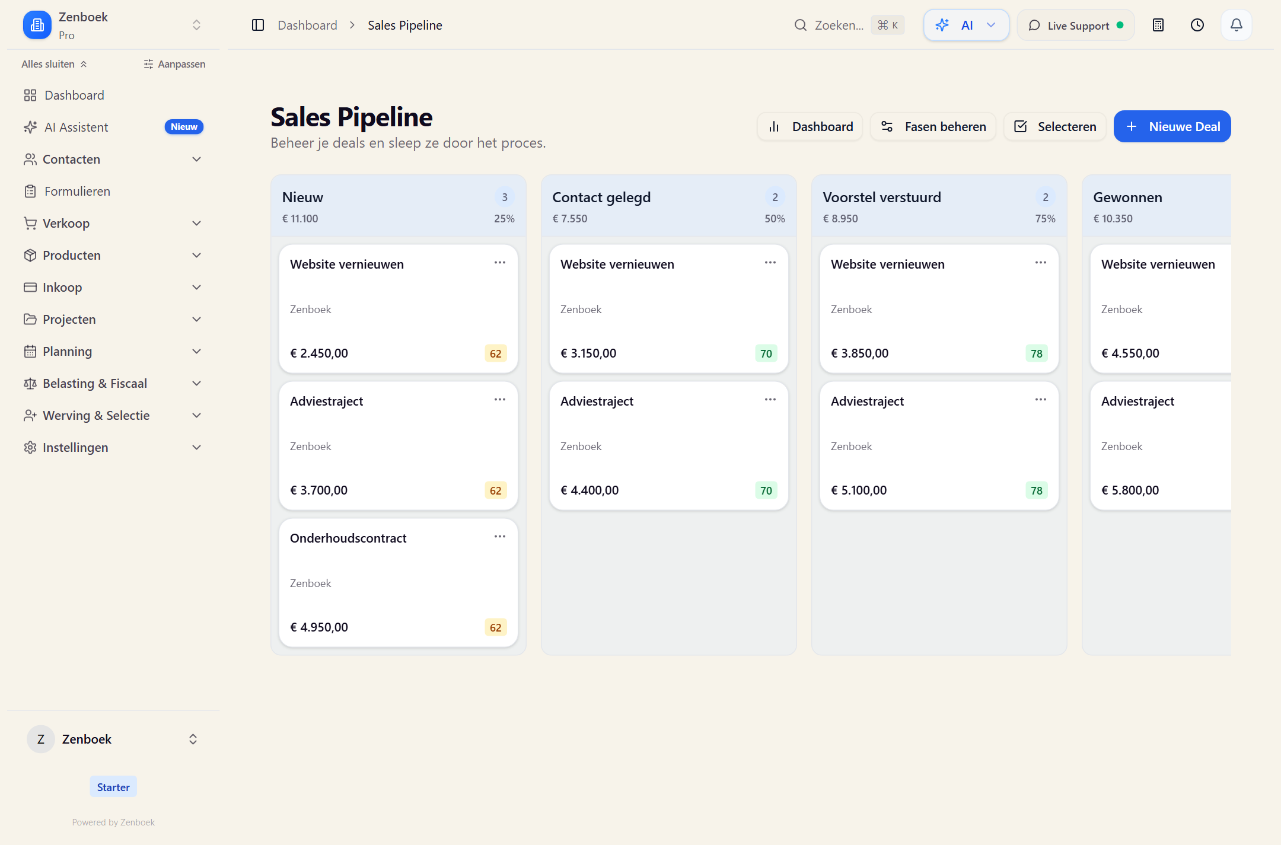The image size is (1281, 845).
Task: Open more options on Nieuw Adviestraject card
Action: click(499, 400)
